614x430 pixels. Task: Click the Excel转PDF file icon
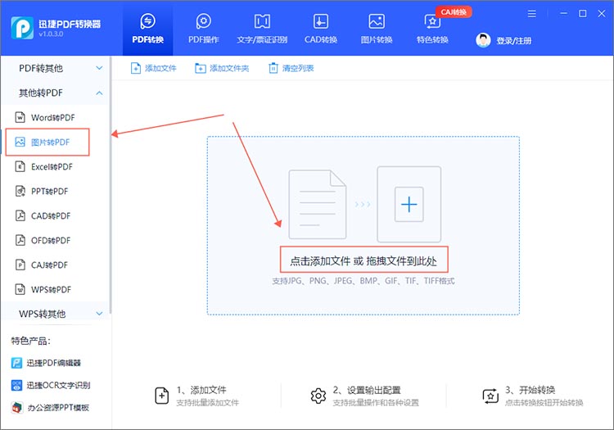(x=20, y=166)
